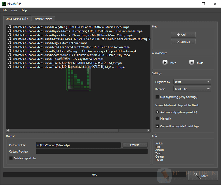Click the Add files button

click(x=183, y=35)
